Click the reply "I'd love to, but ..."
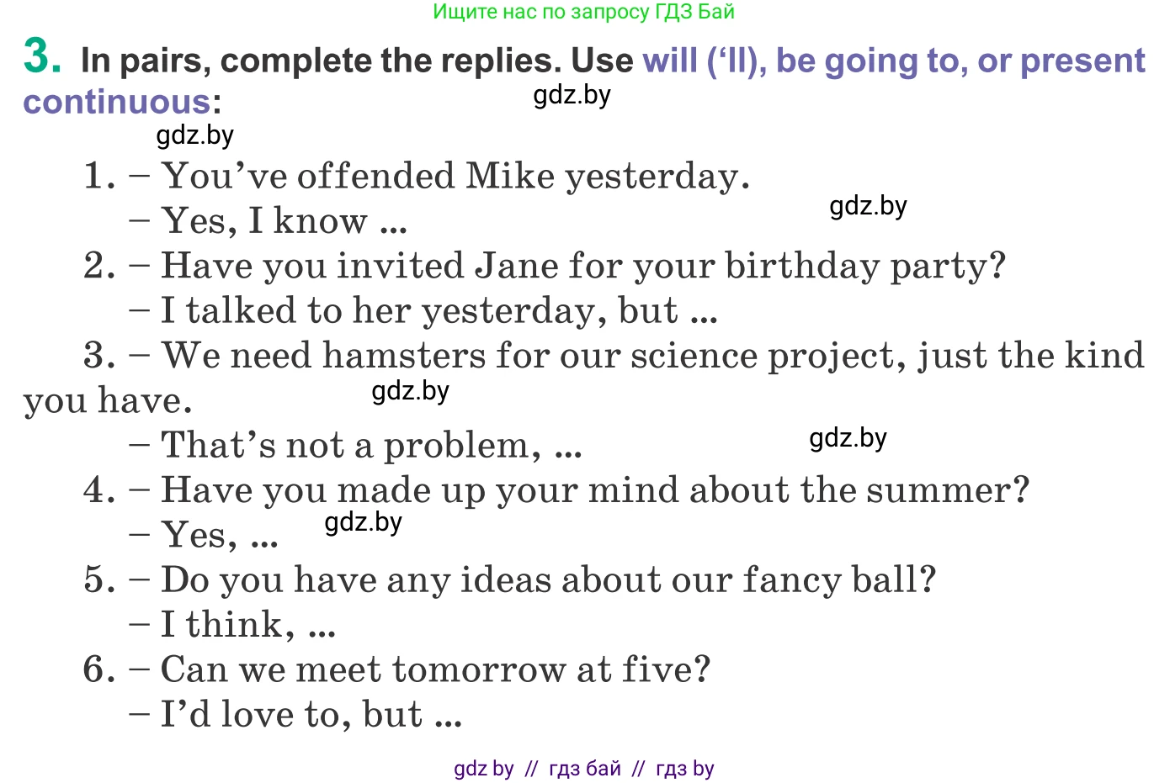 [x=311, y=715]
